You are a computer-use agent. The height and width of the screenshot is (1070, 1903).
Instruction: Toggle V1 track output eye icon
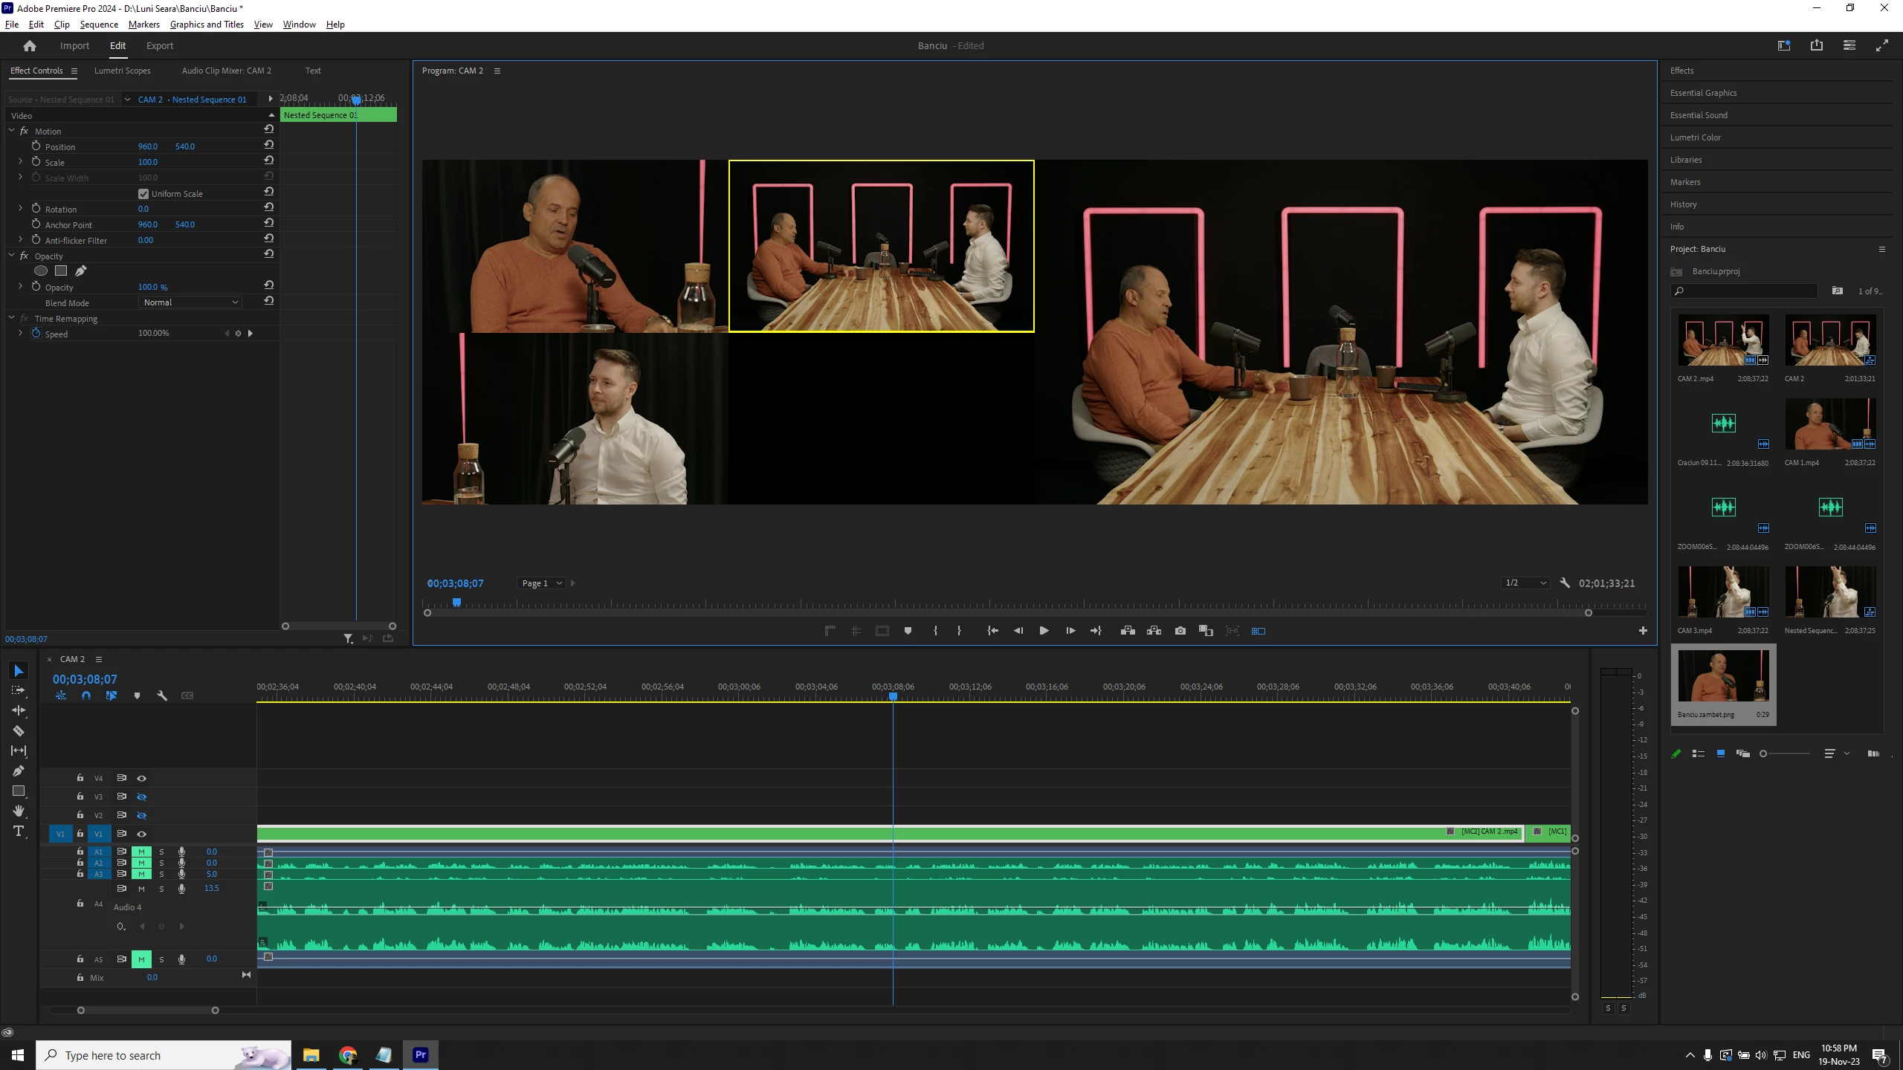point(141,834)
